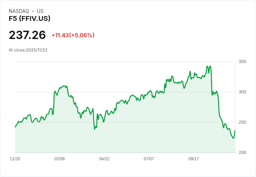Click the NASDAQ exchange label
Viewport: 256px width, 177px height.
click(x=19, y=11)
